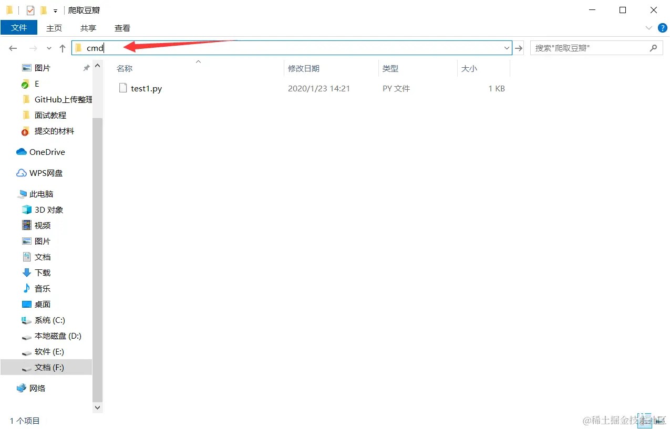Image resolution: width=670 pixels, height=429 pixels.
Task: Open the blue Help question icon
Action: pyautogui.click(x=662, y=28)
